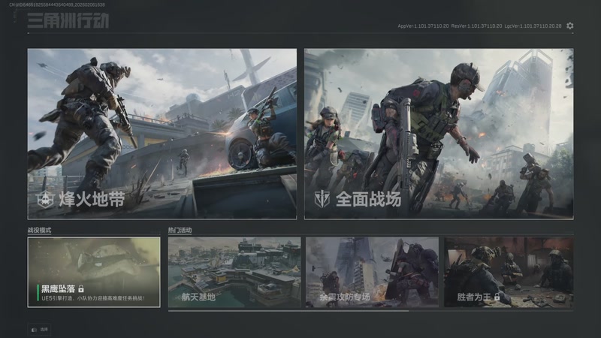The image size is (601, 338).
Task: Click the 余震攻防专场 label text
Action: [x=345, y=297]
